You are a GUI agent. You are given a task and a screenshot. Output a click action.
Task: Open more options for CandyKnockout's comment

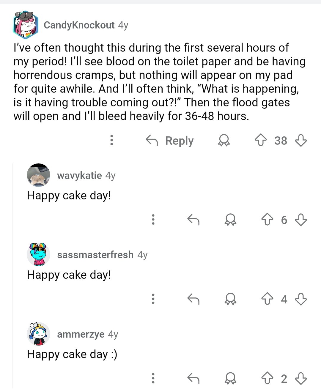pos(111,140)
